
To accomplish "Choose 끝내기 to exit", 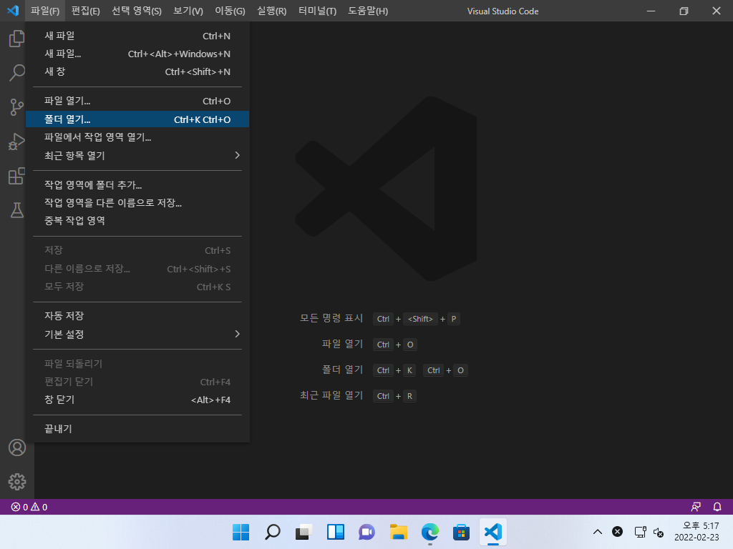I will pyautogui.click(x=137, y=429).
